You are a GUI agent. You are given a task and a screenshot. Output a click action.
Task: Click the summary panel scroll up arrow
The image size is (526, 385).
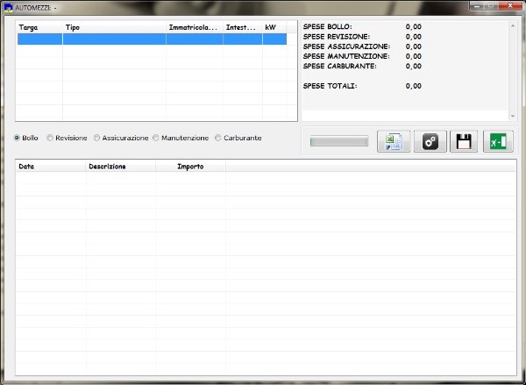point(513,25)
